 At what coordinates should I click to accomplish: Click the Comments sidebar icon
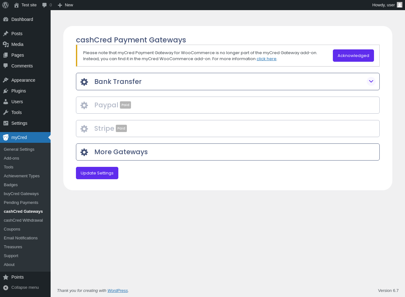(6, 66)
